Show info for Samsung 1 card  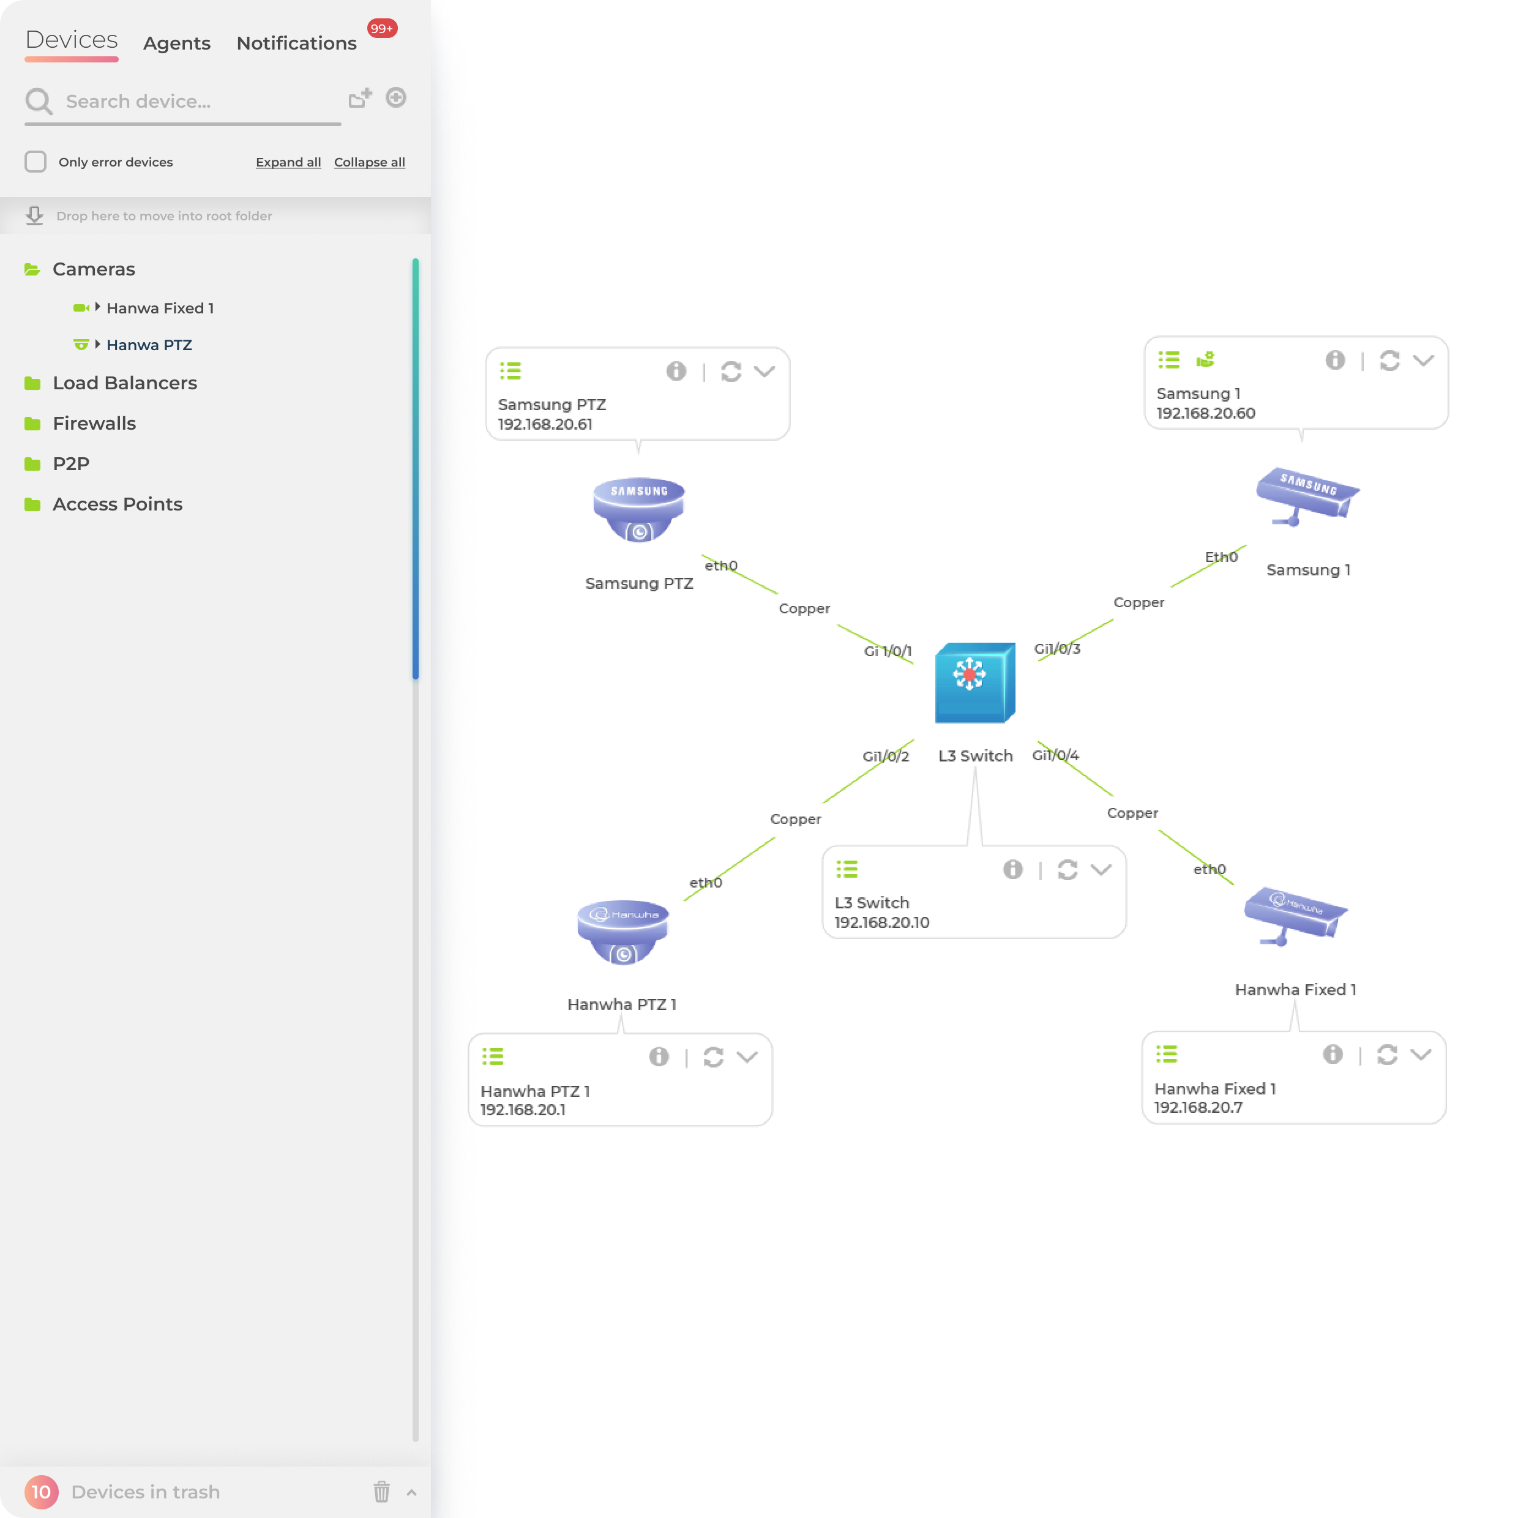coord(1335,360)
